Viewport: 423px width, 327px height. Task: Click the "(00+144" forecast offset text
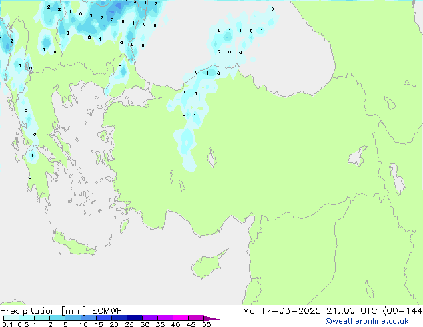pyautogui.click(x=402, y=311)
